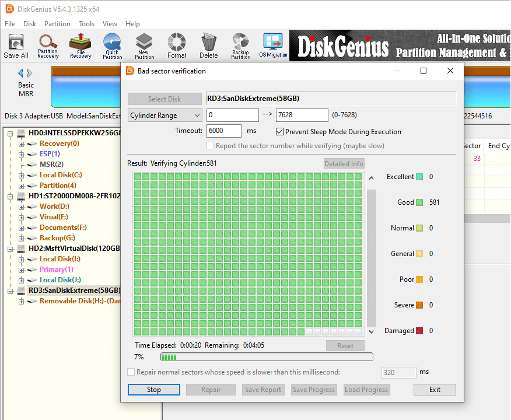Click the Save All toolbar icon
Viewport: 511px width, 420px height.
point(16,45)
